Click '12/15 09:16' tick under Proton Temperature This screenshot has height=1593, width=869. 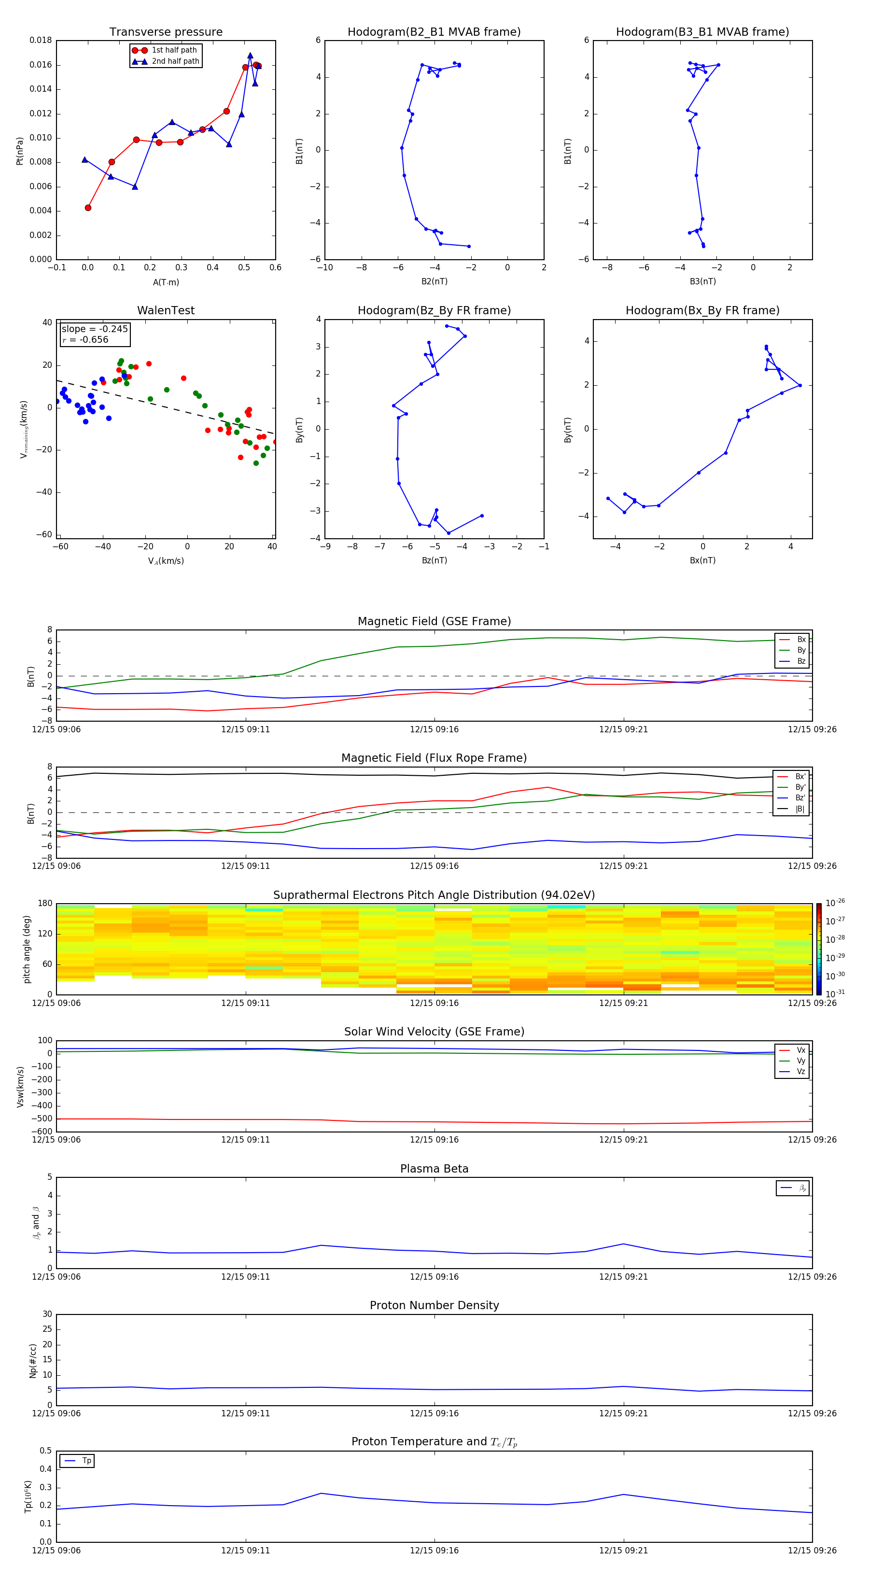[x=434, y=1551]
